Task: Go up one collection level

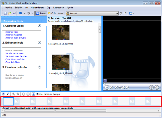Action: click(x=121, y=13)
